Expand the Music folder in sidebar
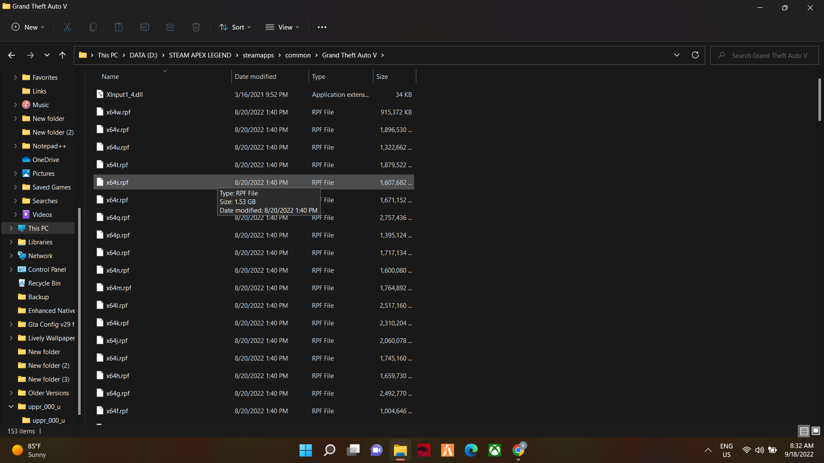 click(x=15, y=105)
